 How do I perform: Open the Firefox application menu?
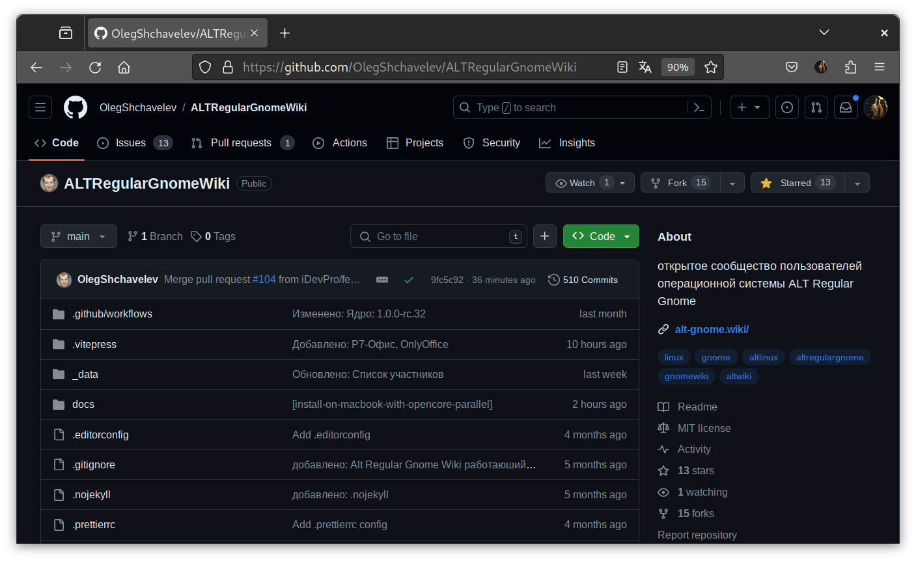coord(880,67)
